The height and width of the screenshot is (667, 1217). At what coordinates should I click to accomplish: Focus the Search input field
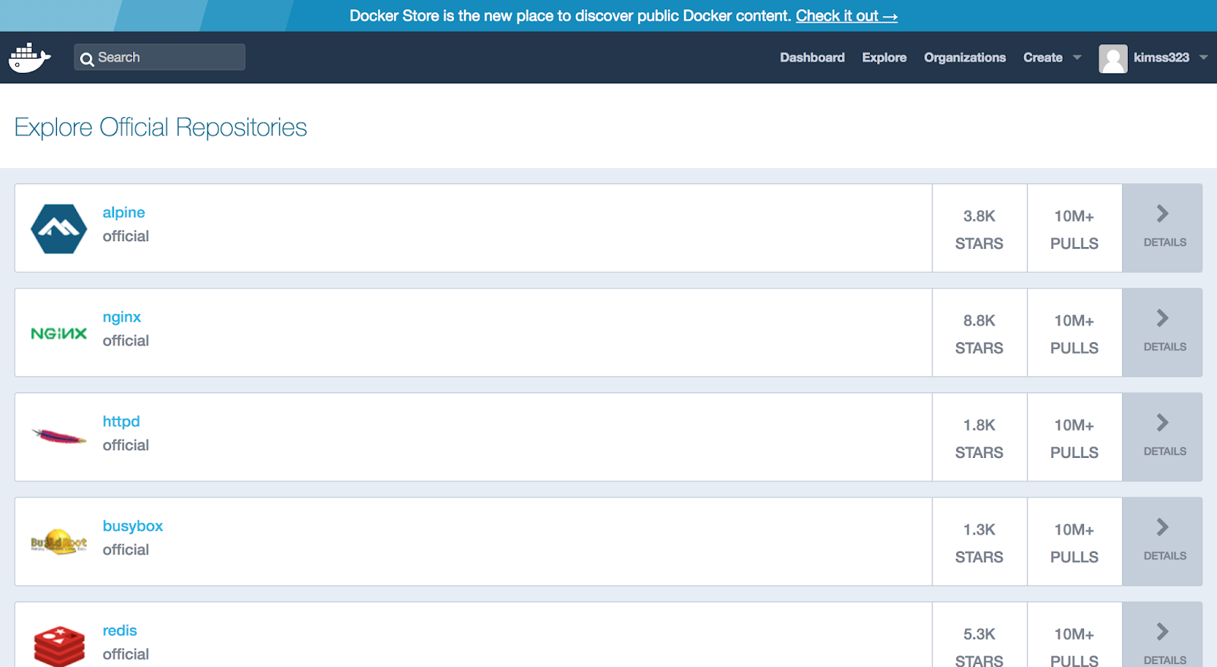160,57
